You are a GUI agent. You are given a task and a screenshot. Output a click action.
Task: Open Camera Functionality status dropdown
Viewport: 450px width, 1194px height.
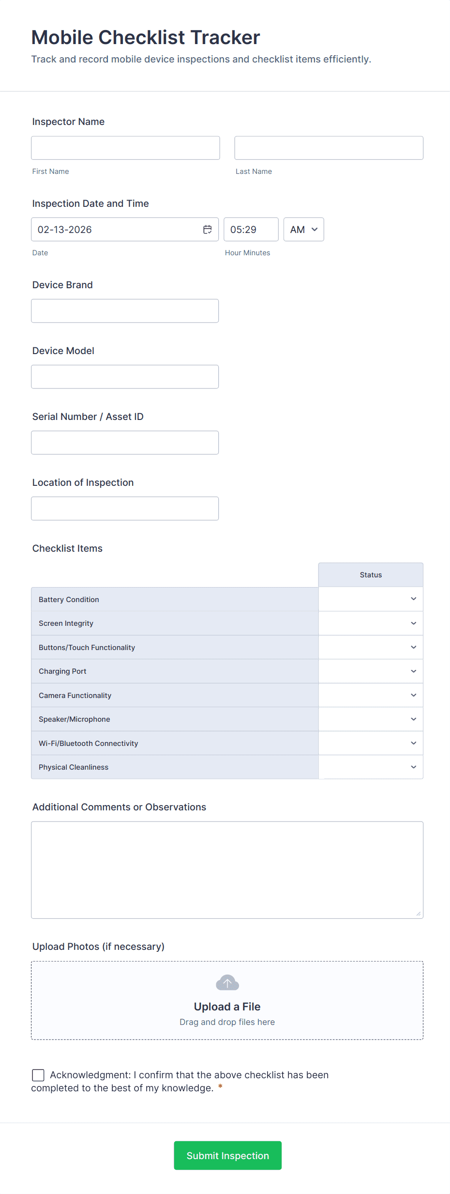tap(371, 695)
